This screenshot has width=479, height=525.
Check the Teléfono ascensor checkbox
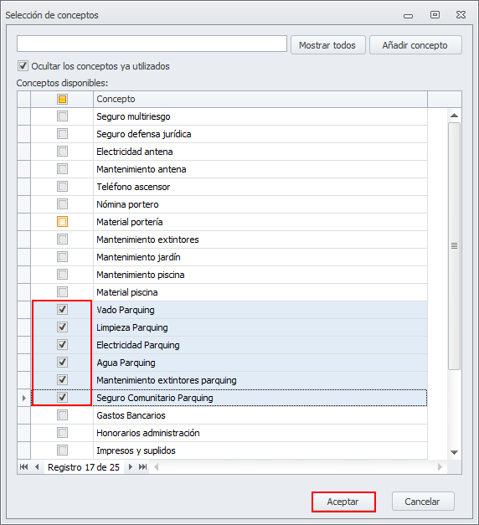tap(62, 187)
